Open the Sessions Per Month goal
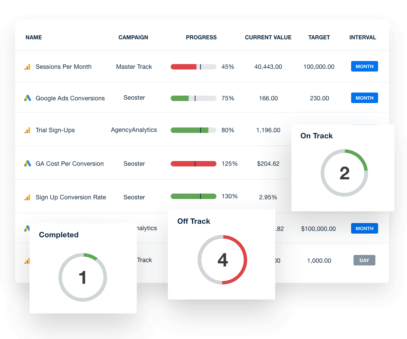 (x=63, y=67)
